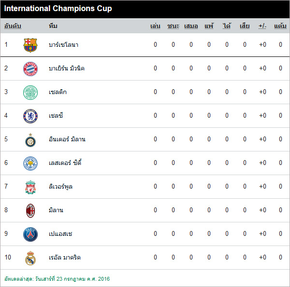Screen dimensions: 290x287
Task: Select the Celtic club logo
Action: coord(30,92)
